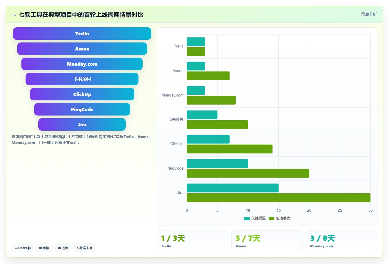Open the '1 / 3天' Trello data card

pyautogui.click(x=192, y=241)
